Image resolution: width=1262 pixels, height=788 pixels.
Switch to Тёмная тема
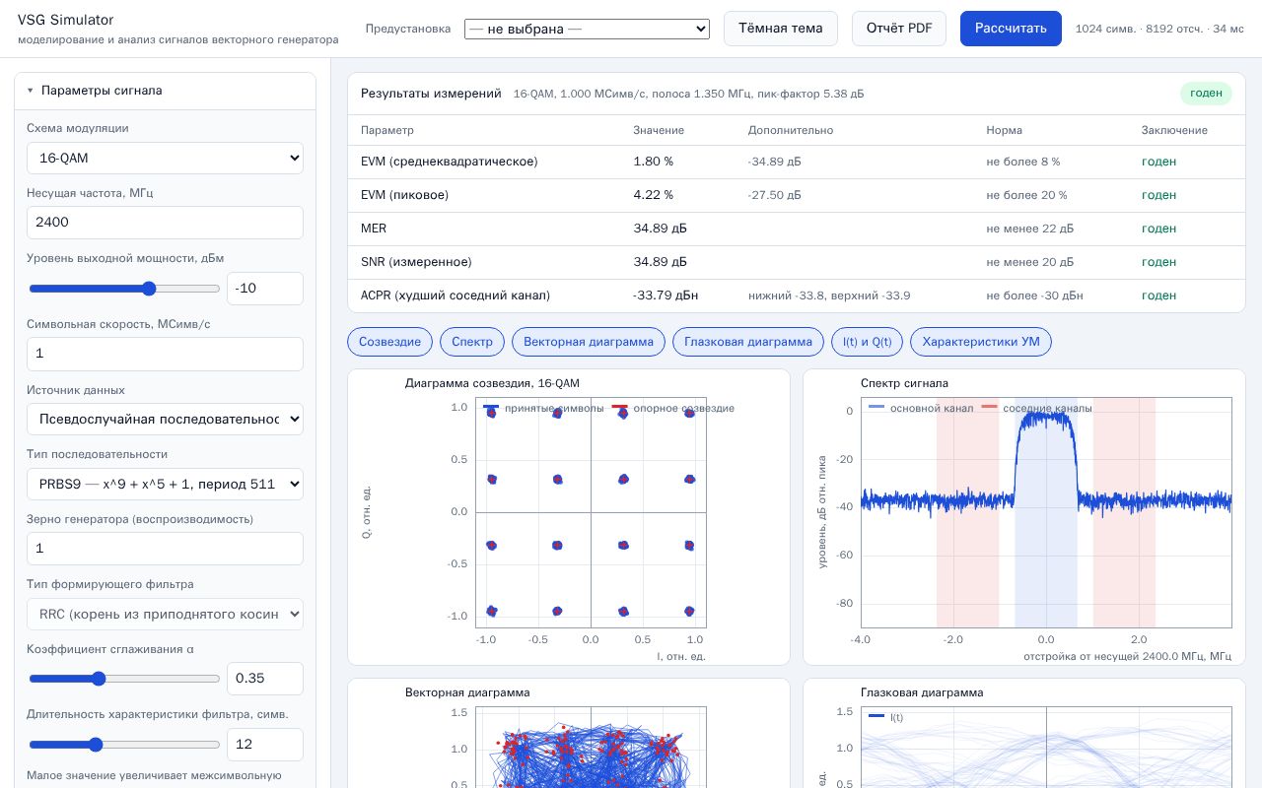coord(781,29)
